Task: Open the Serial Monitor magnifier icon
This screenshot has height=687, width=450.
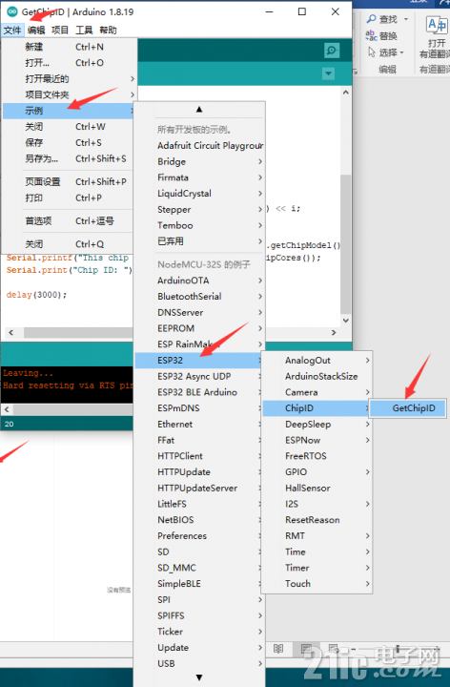Action: coord(332,51)
